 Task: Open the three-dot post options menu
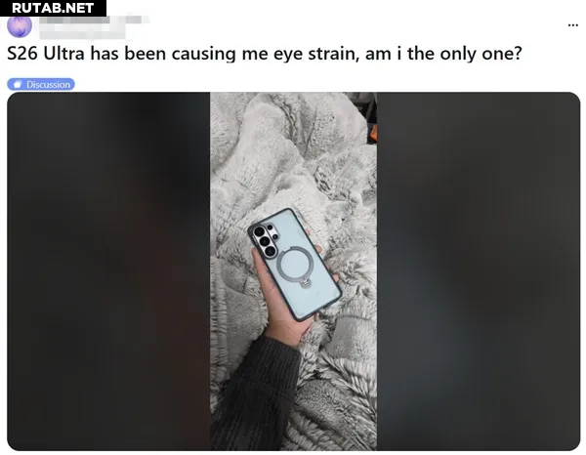(572, 25)
